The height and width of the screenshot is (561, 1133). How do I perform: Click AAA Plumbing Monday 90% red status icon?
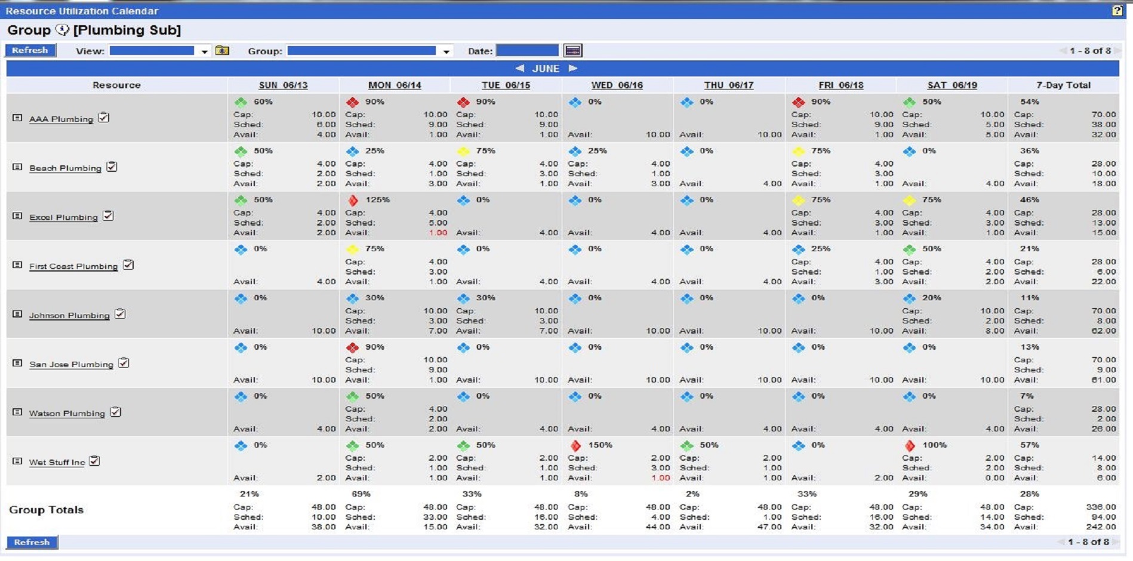[x=352, y=102]
